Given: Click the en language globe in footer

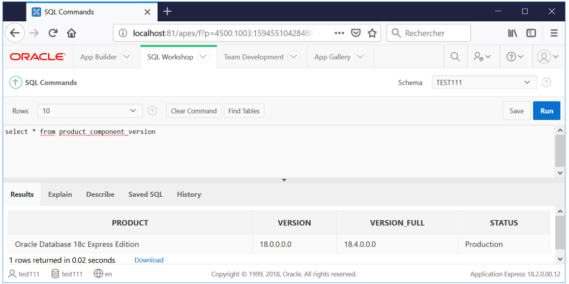Looking at the screenshot, I should click(103, 274).
